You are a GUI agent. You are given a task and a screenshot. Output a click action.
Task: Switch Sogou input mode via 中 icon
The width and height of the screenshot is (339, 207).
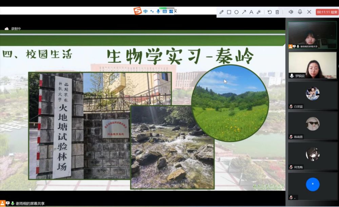tap(145, 11)
